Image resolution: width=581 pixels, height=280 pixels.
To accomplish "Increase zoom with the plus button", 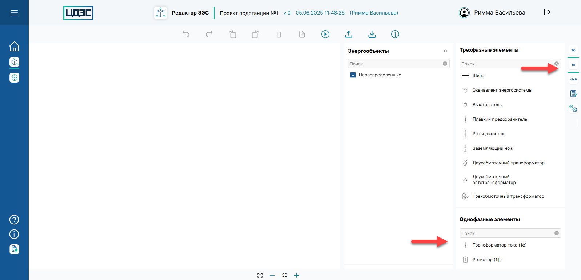I will click(x=297, y=275).
